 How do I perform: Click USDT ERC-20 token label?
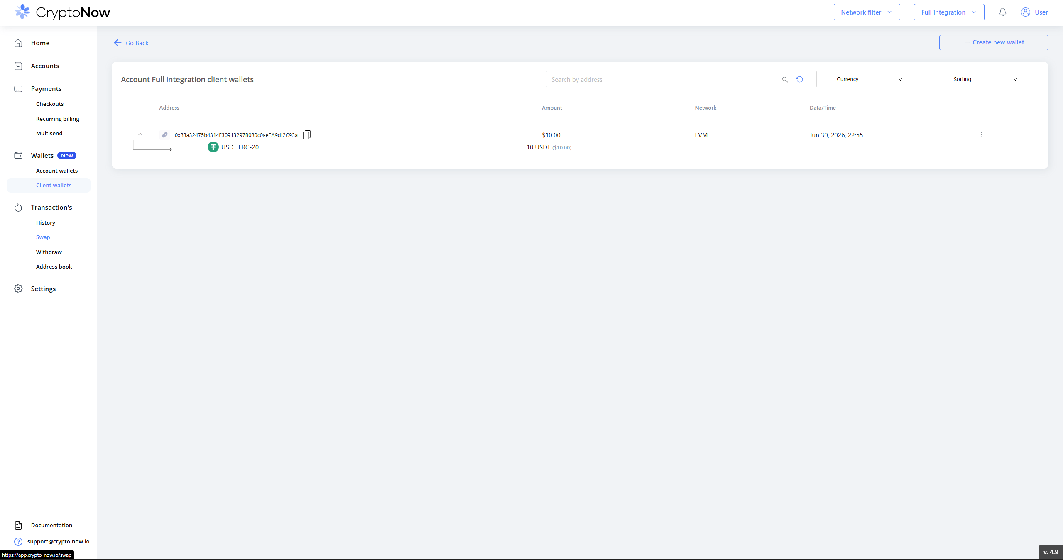point(240,147)
